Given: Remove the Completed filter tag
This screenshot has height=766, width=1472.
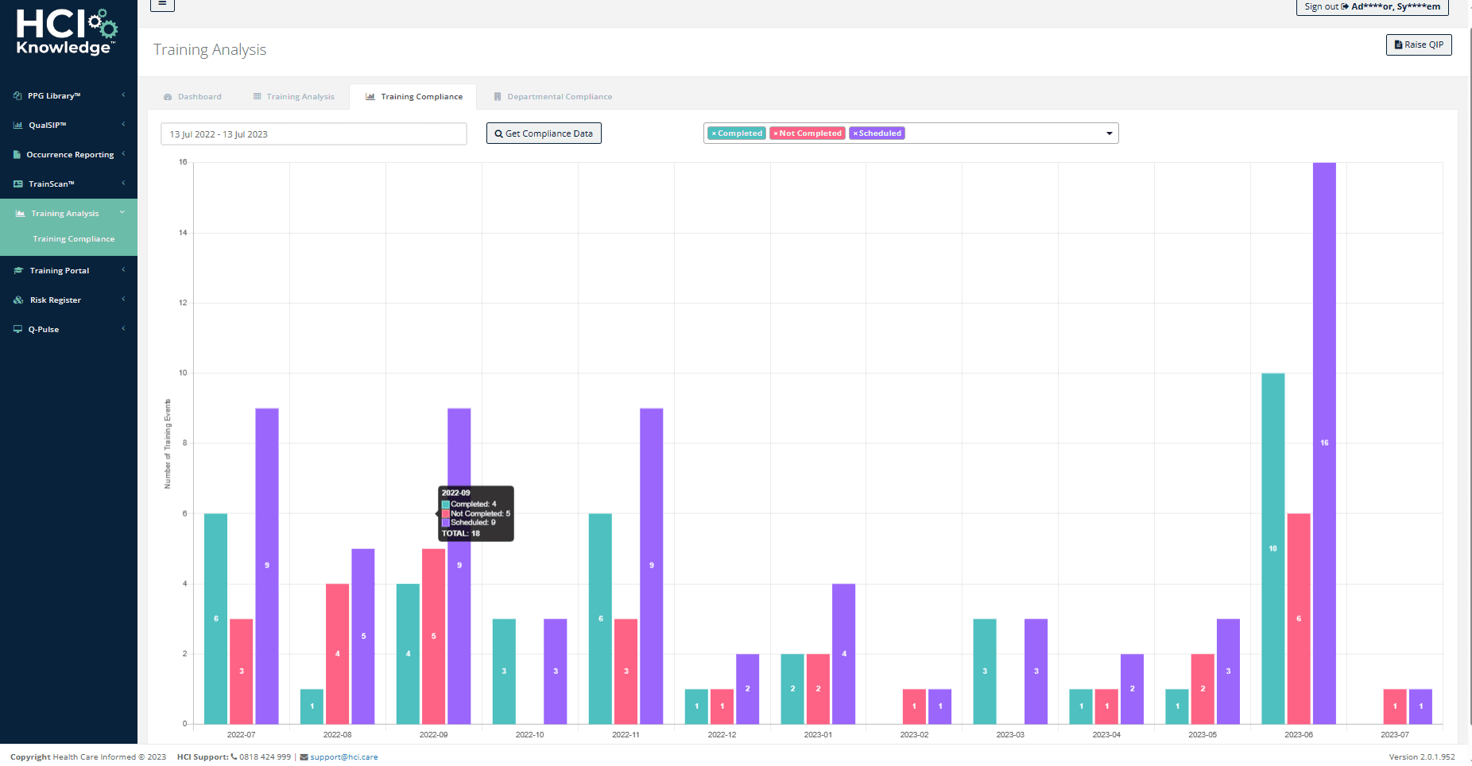Looking at the screenshot, I should (715, 133).
